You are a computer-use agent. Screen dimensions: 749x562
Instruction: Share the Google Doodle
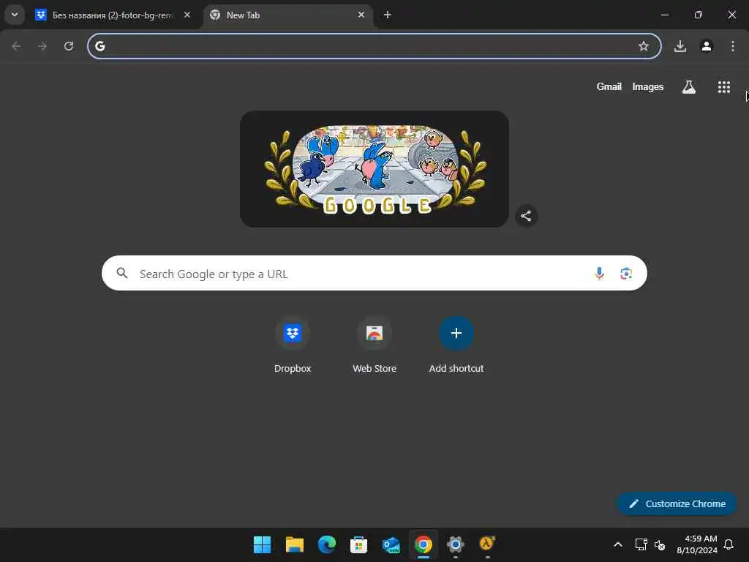point(526,216)
